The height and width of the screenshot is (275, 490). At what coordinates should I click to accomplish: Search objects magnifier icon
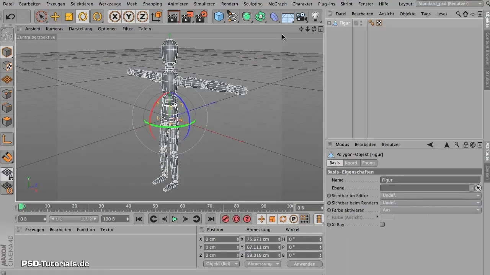click(458, 14)
